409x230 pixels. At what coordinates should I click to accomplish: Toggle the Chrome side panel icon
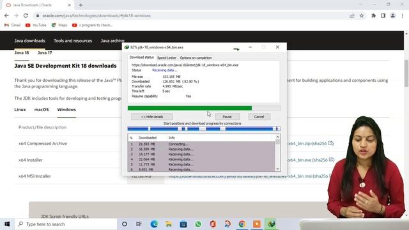tap(383, 15)
